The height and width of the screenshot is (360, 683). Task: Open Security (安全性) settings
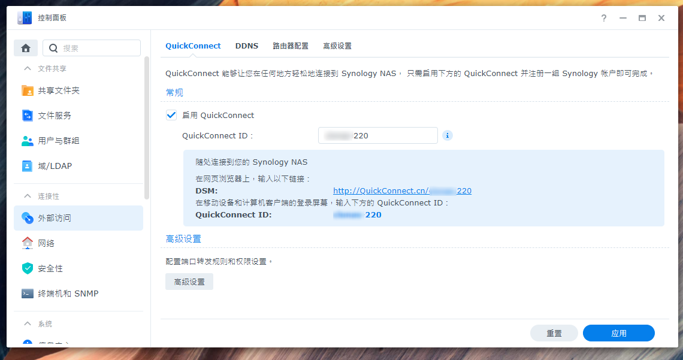50,268
